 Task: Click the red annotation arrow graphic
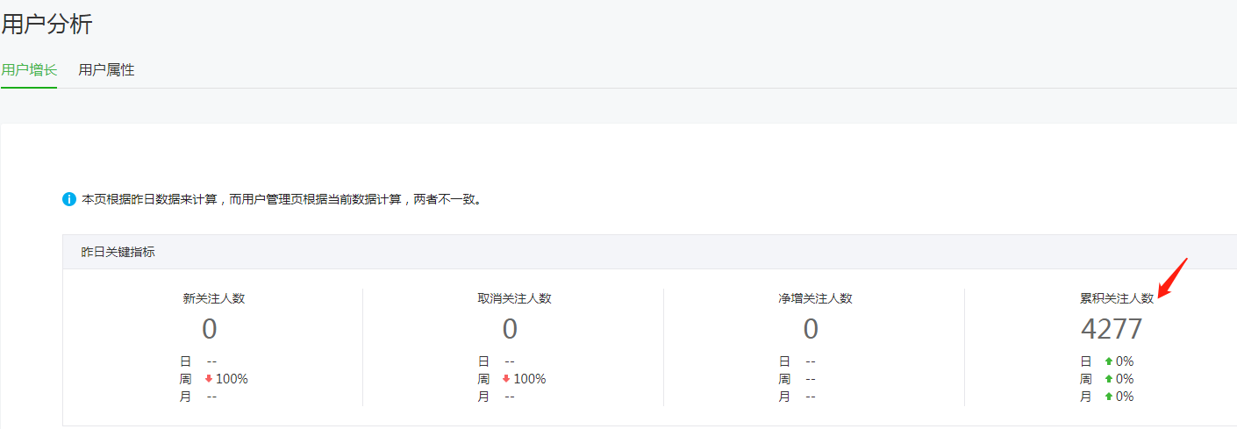coord(1173,278)
